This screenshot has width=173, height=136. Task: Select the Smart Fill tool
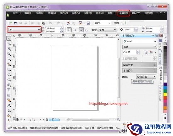(x=9, y=64)
